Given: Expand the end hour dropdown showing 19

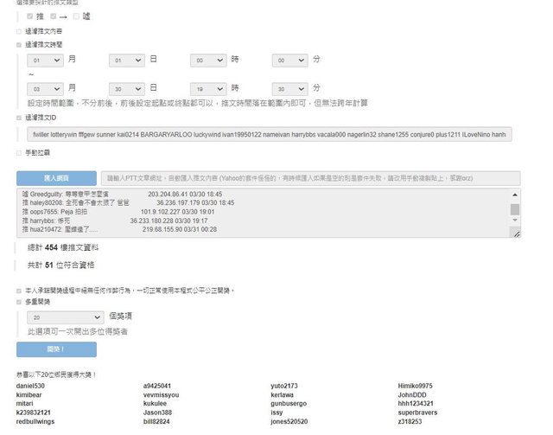Looking at the screenshot, I should (208, 88).
